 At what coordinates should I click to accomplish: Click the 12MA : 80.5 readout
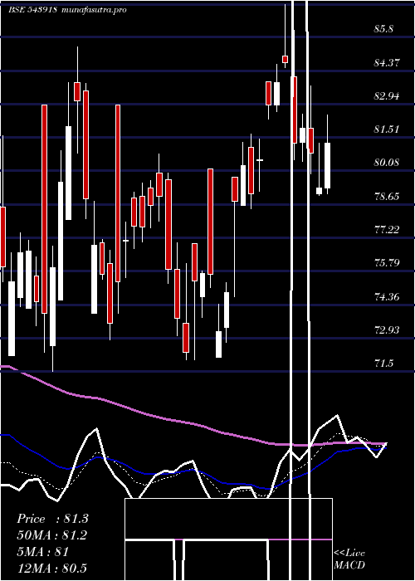point(52,569)
